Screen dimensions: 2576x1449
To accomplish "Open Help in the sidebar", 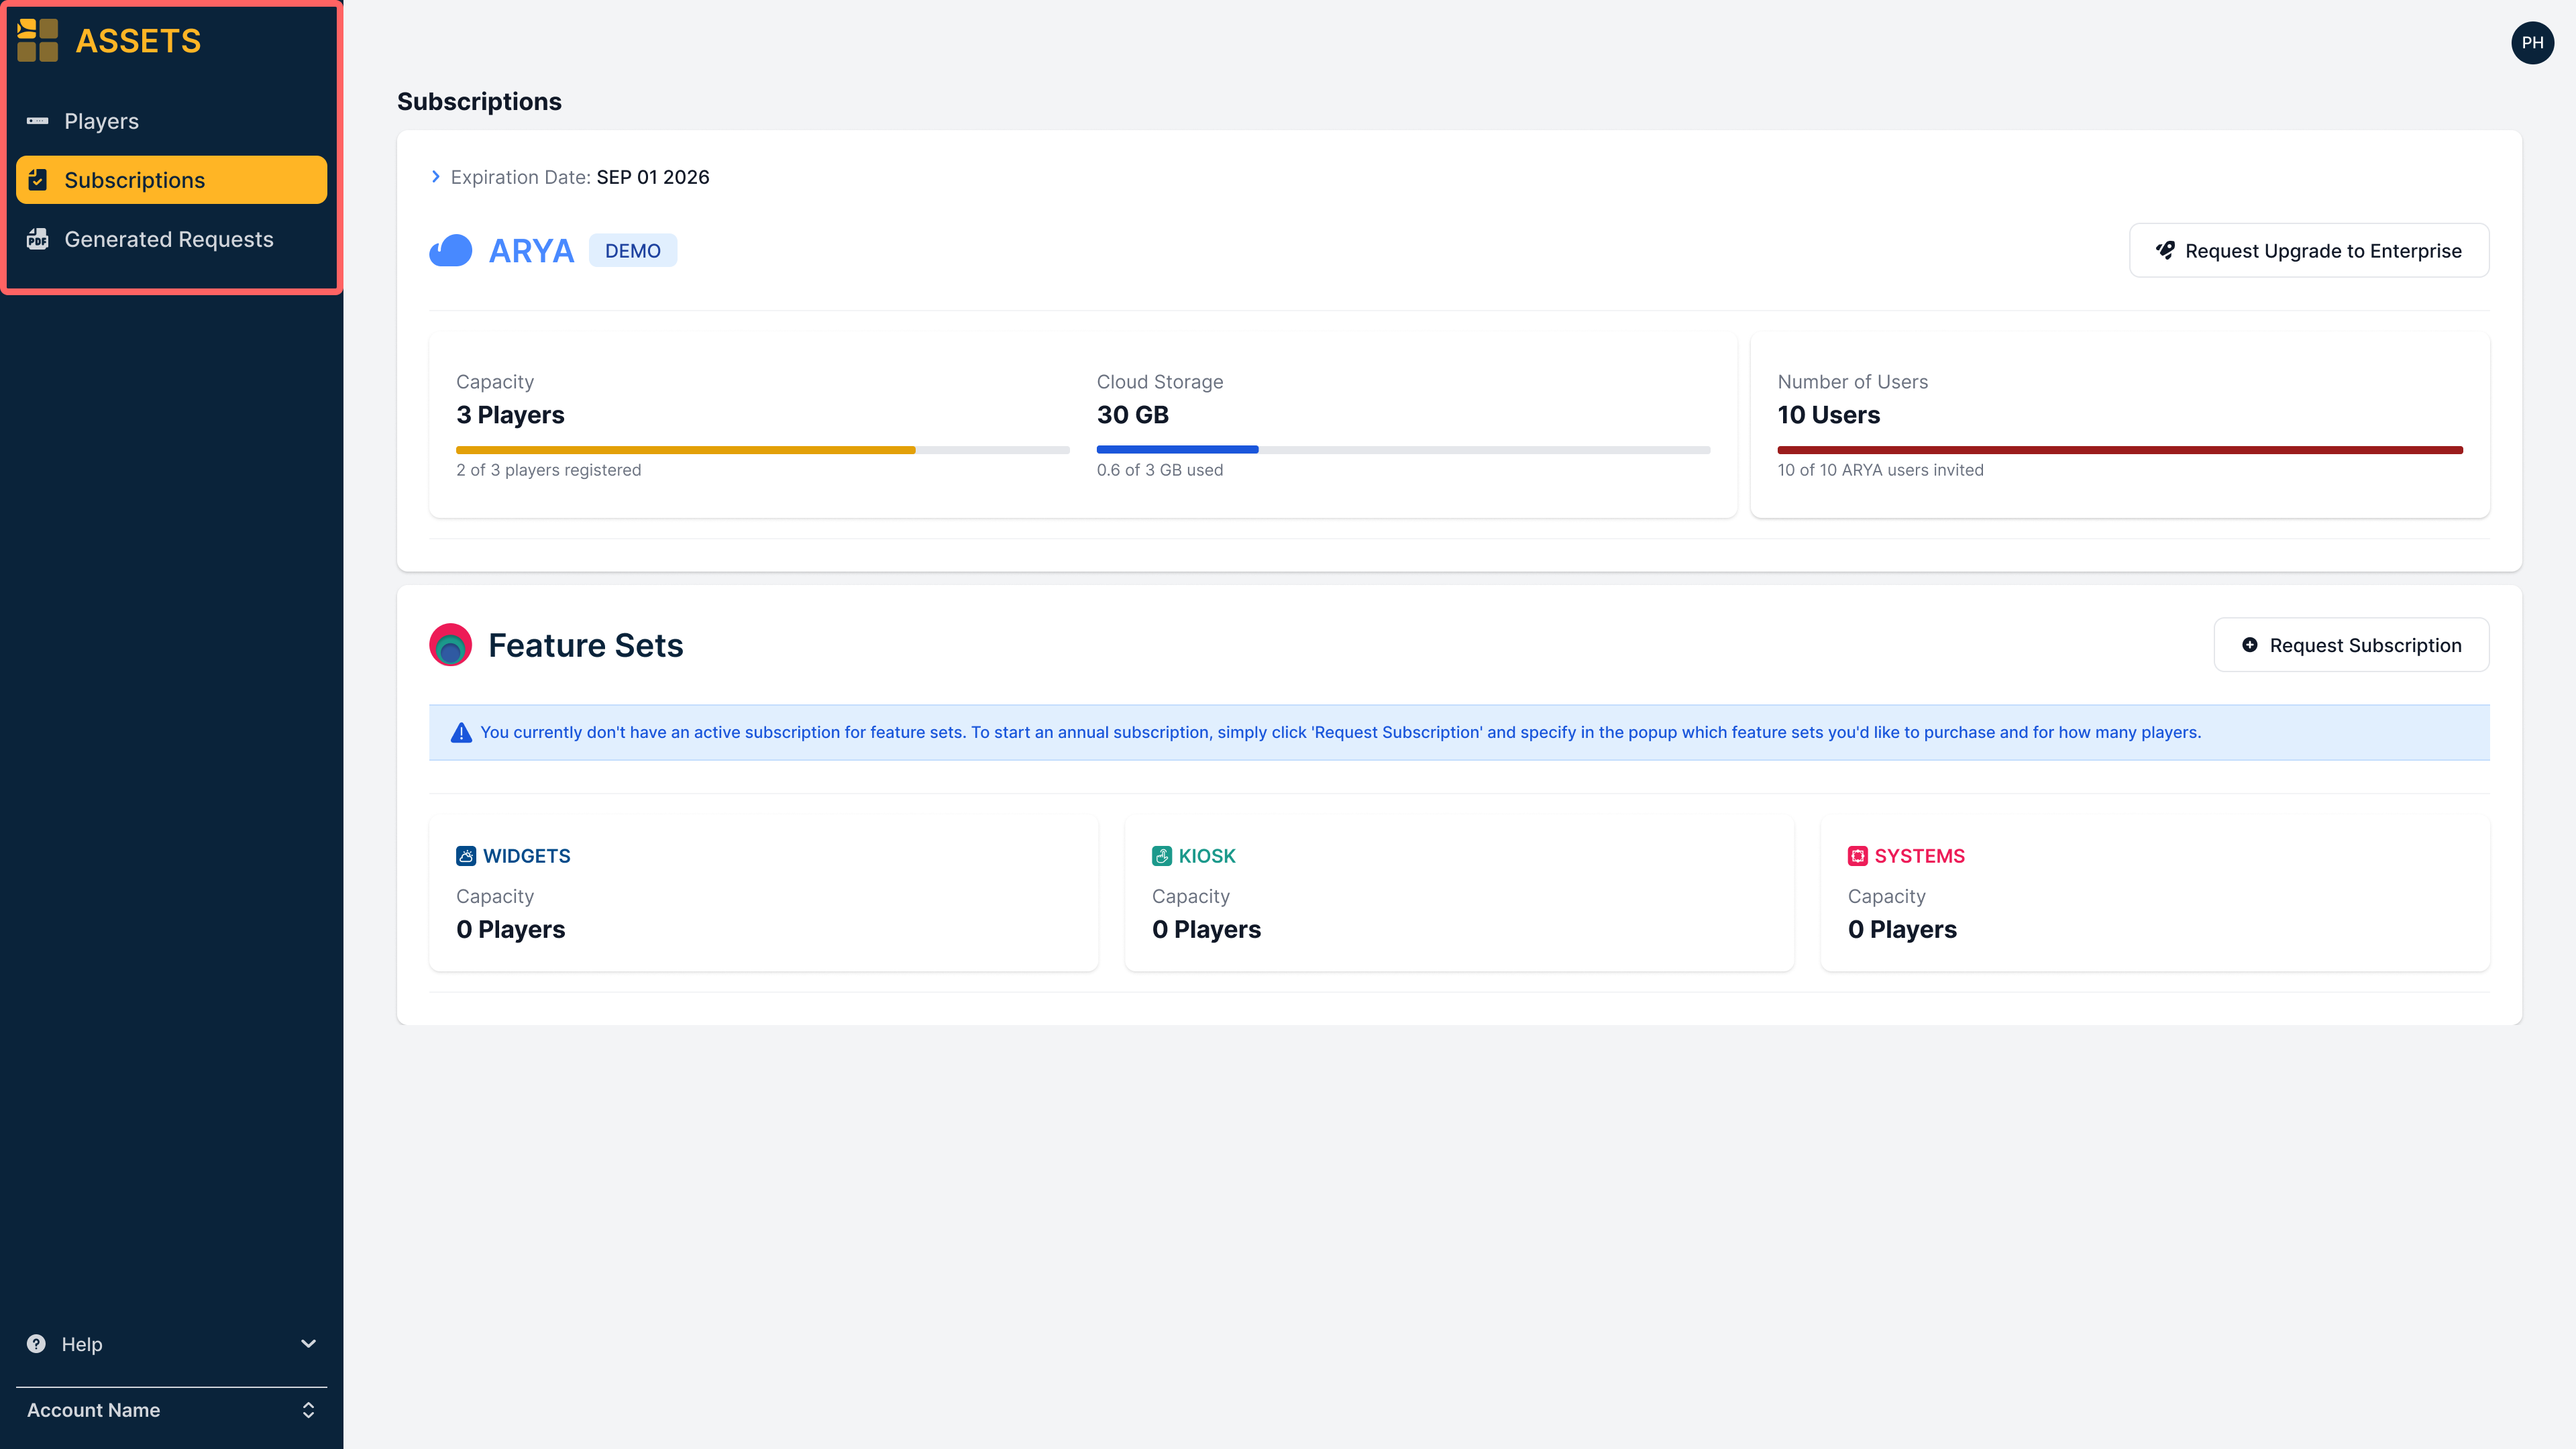I will pos(171,1344).
